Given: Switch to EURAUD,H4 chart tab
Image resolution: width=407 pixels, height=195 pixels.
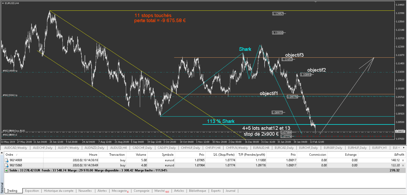Looking at the screenshot, I should click(x=261, y=148).
